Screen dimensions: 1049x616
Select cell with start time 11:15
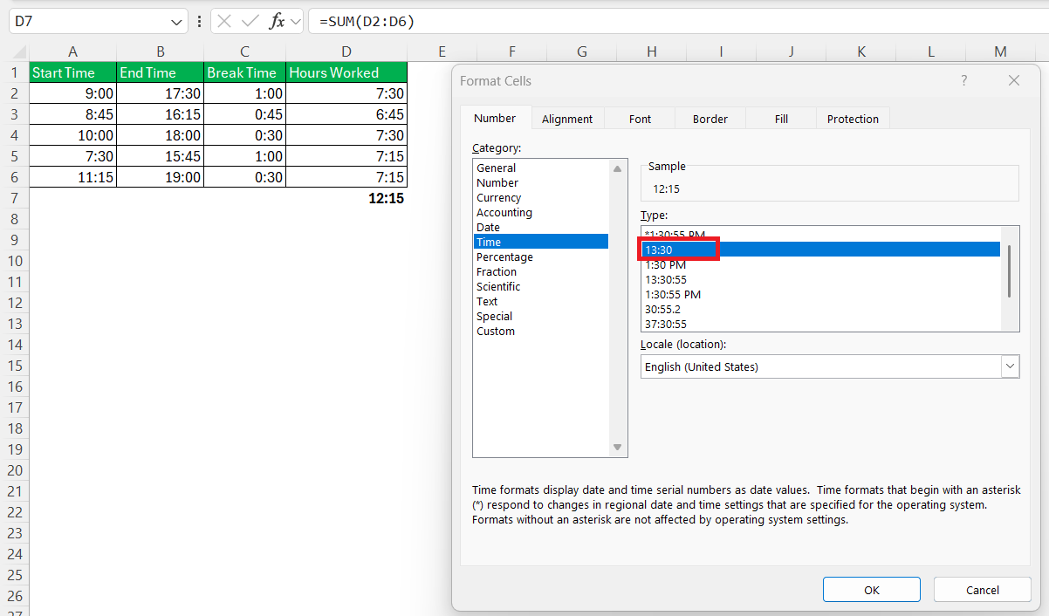(x=72, y=177)
